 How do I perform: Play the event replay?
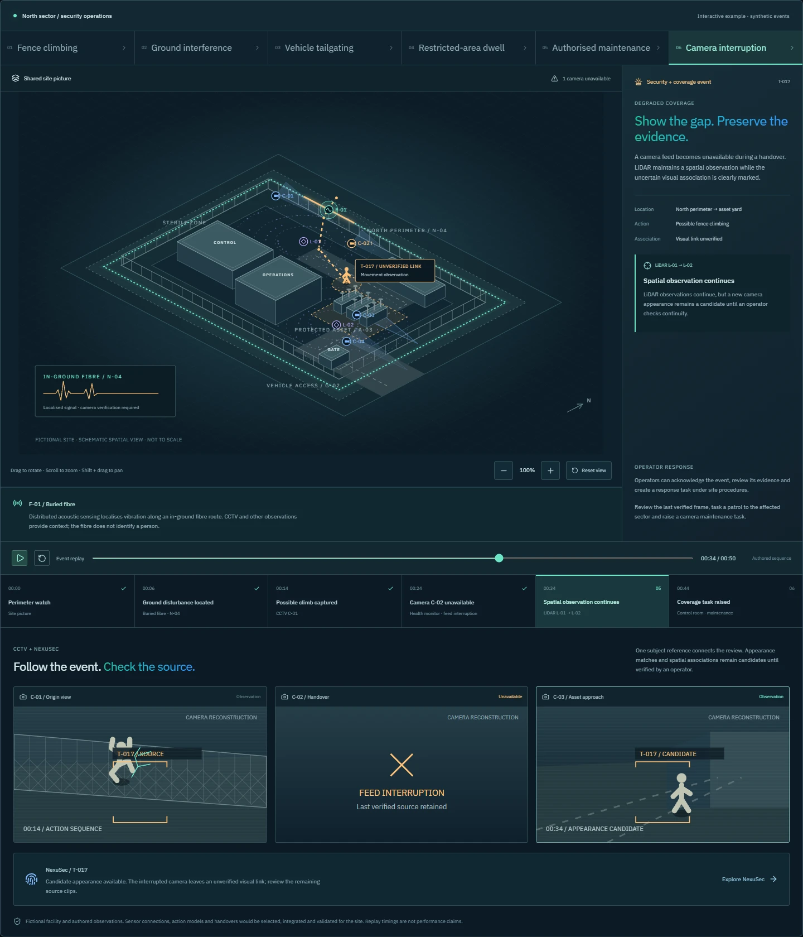[20, 558]
